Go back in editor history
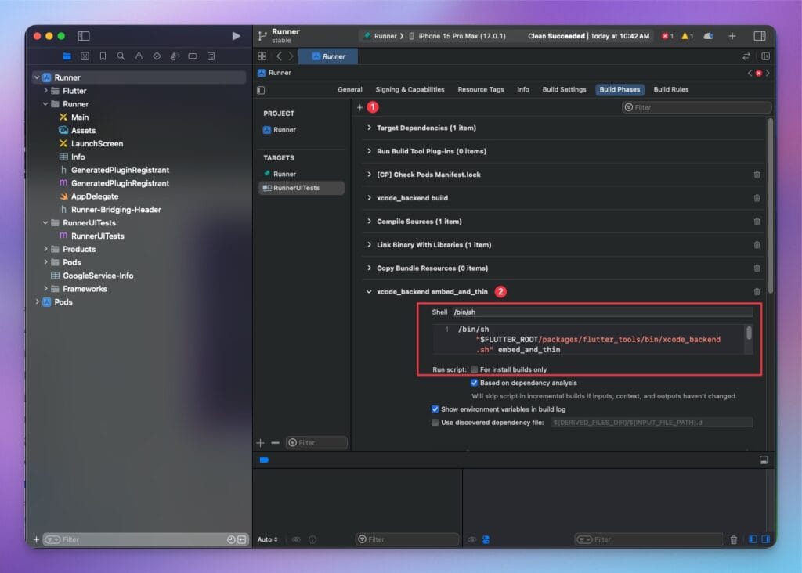The image size is (802, 573). tap(279, 56)
